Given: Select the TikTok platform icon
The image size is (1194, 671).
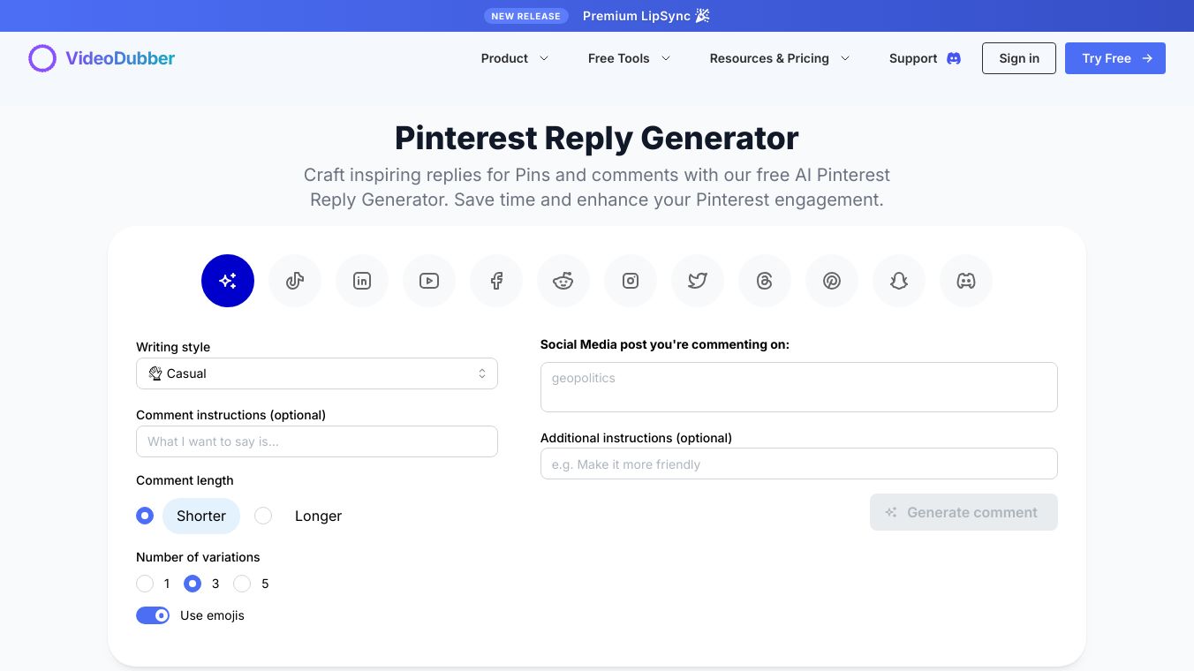Looking at the screenshot, I should pos(295,281).
